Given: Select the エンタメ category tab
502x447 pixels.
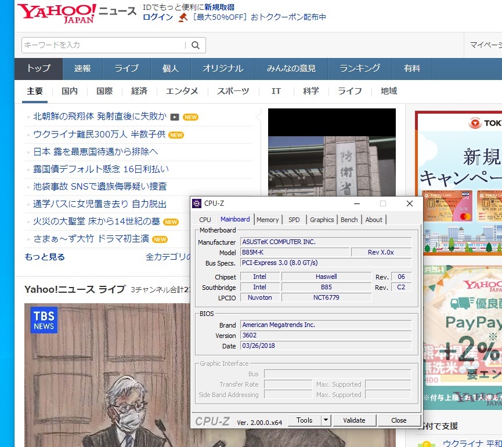Looking at the screenshot, I should click(182, 92).
